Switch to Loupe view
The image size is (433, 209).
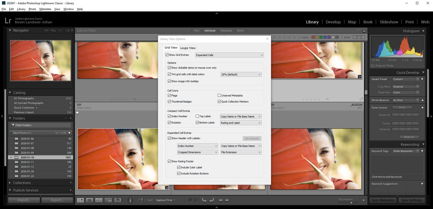(x=90, y=200)
